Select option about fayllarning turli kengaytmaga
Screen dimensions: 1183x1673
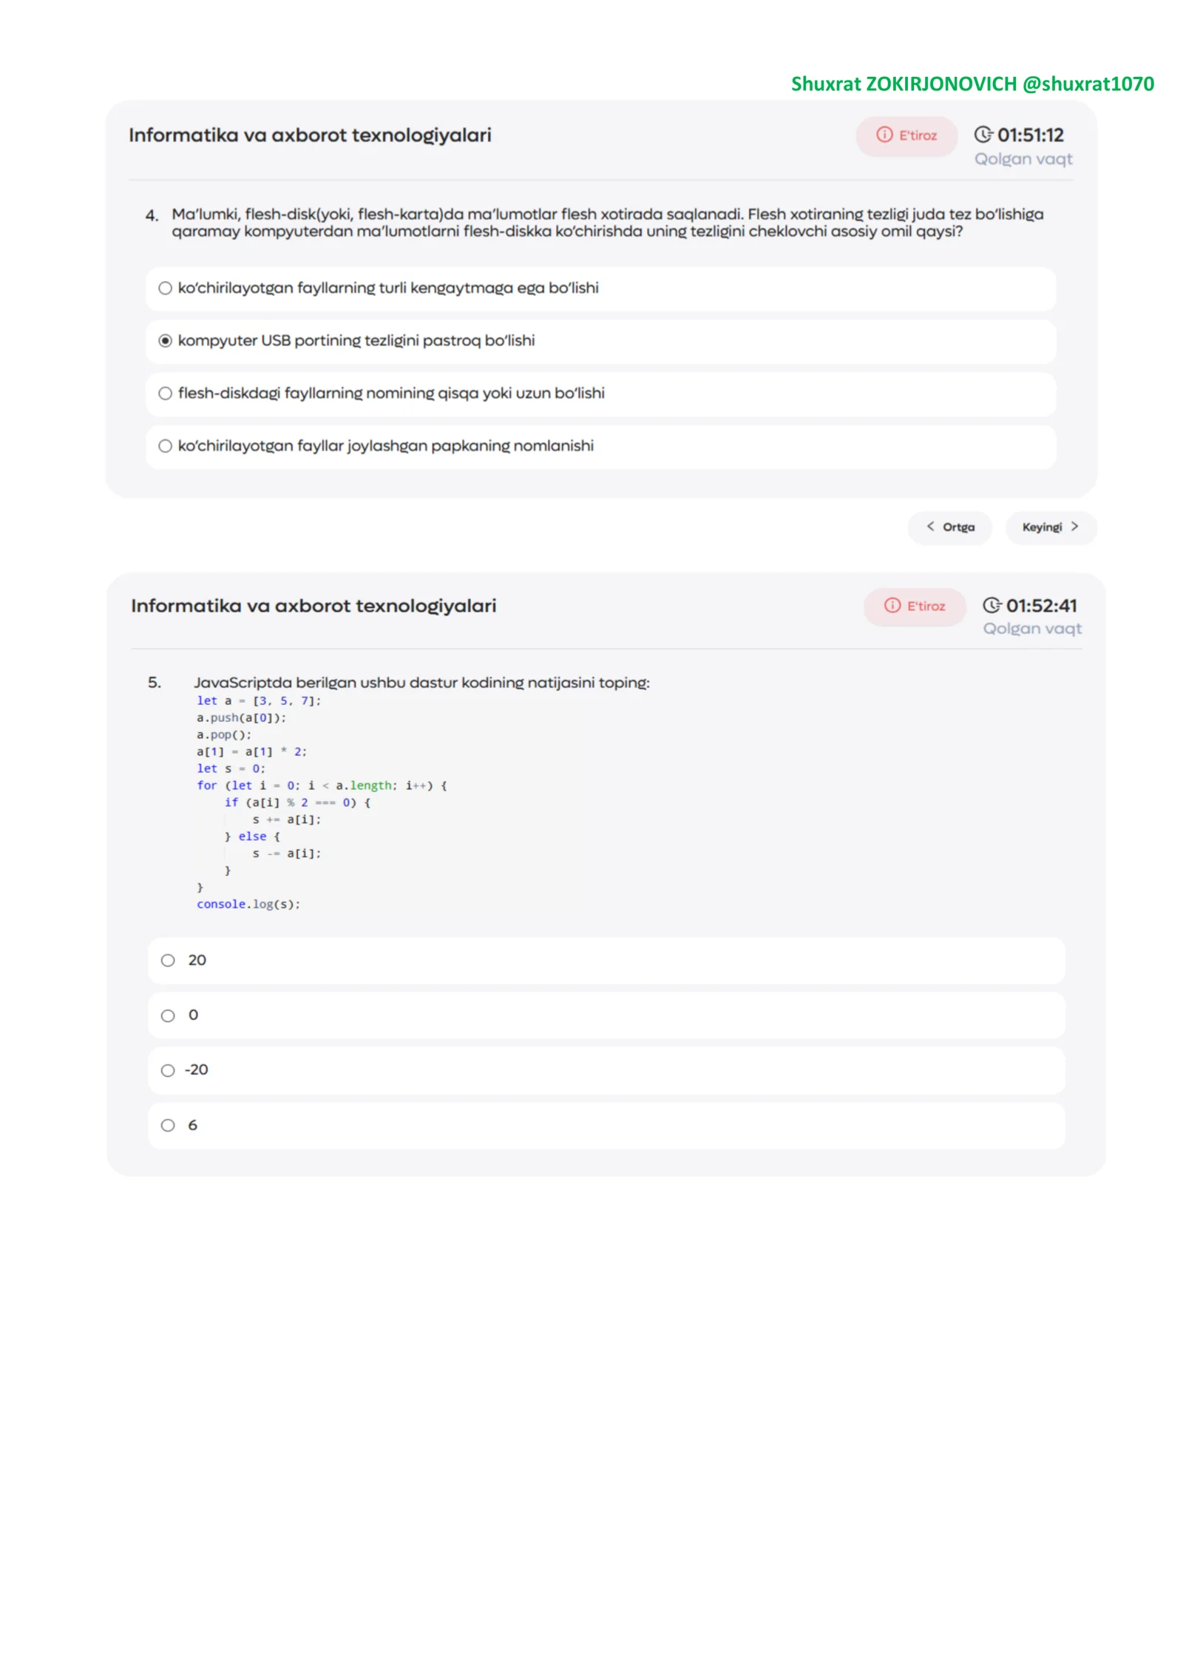(x=600, y=288)
